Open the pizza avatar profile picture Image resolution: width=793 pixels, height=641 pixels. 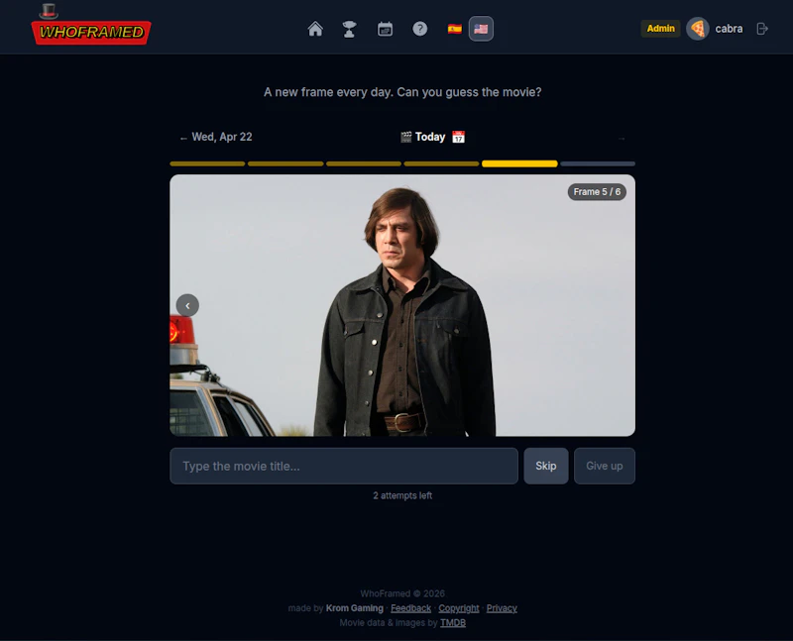point(698,29)
